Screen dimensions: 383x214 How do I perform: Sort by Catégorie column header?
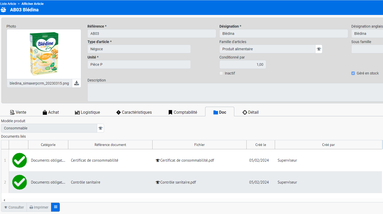click(48, 145)
